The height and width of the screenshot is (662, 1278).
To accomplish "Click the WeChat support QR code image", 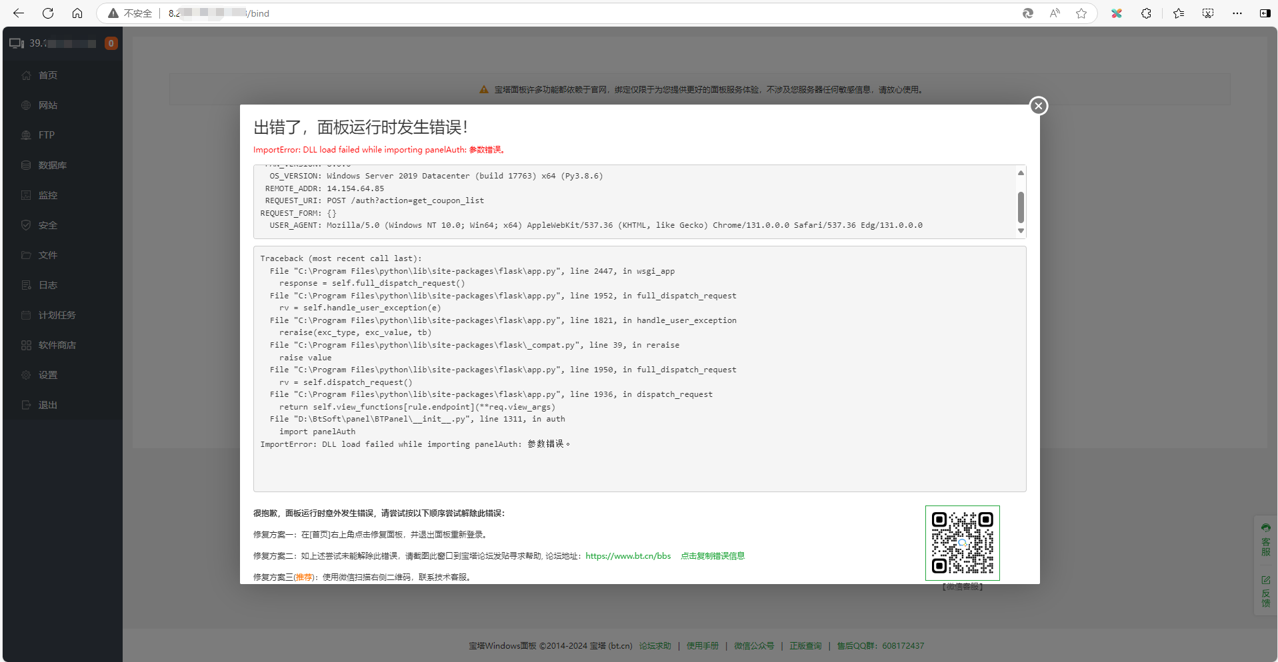I will [962, 543].
